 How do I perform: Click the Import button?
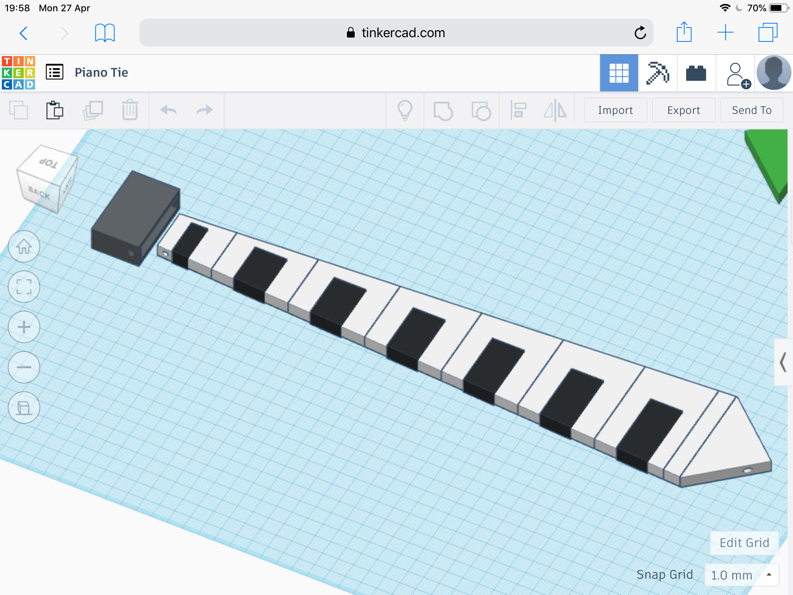pos(615,110)
